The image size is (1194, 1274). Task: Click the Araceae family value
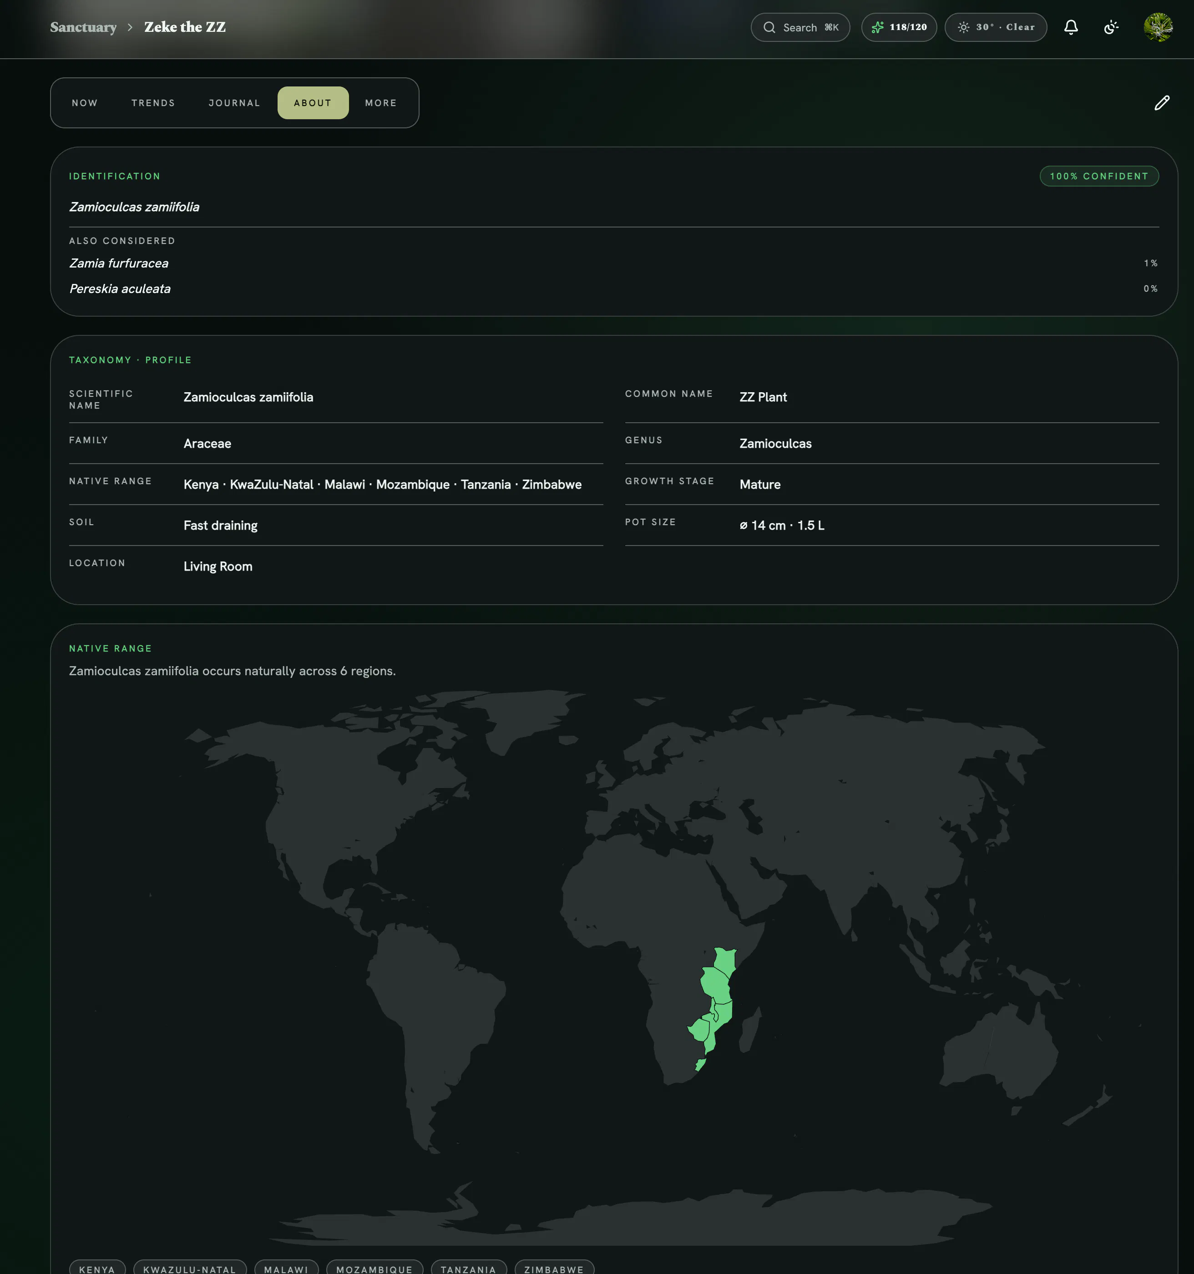click(x=207, y=444)
